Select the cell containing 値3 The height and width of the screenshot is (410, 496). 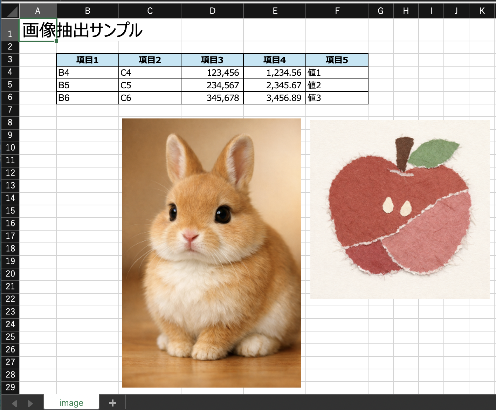(336, 97)
